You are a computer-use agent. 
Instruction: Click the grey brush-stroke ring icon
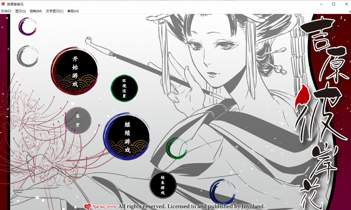tap(27, 56)
